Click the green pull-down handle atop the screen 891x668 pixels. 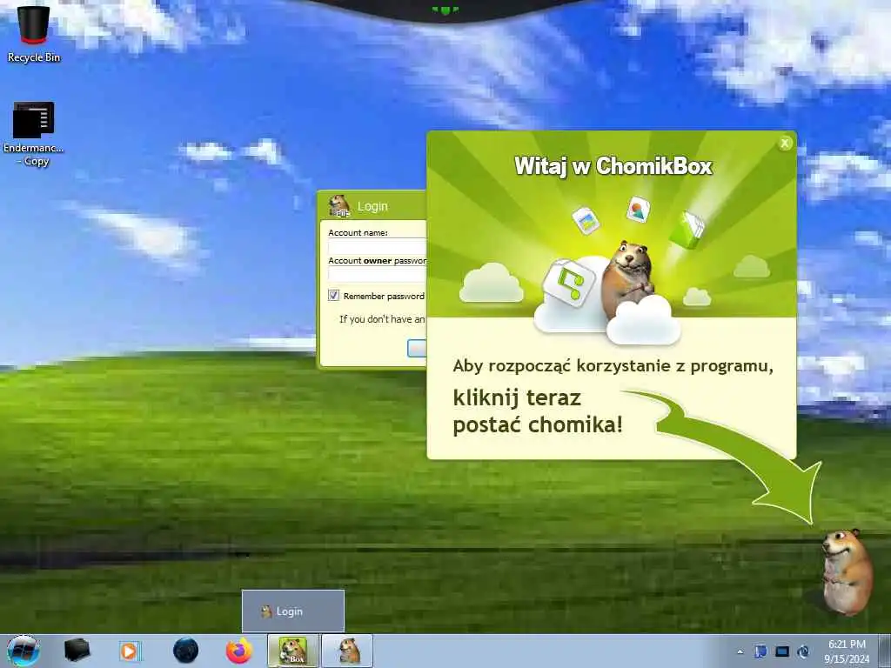[x=445, y=9]
